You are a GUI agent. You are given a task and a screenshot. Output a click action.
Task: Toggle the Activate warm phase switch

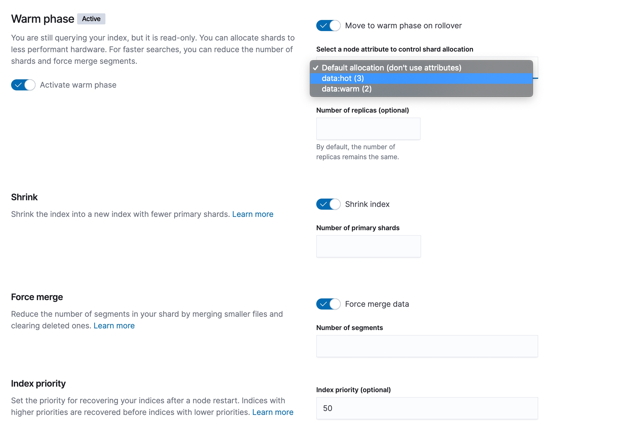pos(23,85)
